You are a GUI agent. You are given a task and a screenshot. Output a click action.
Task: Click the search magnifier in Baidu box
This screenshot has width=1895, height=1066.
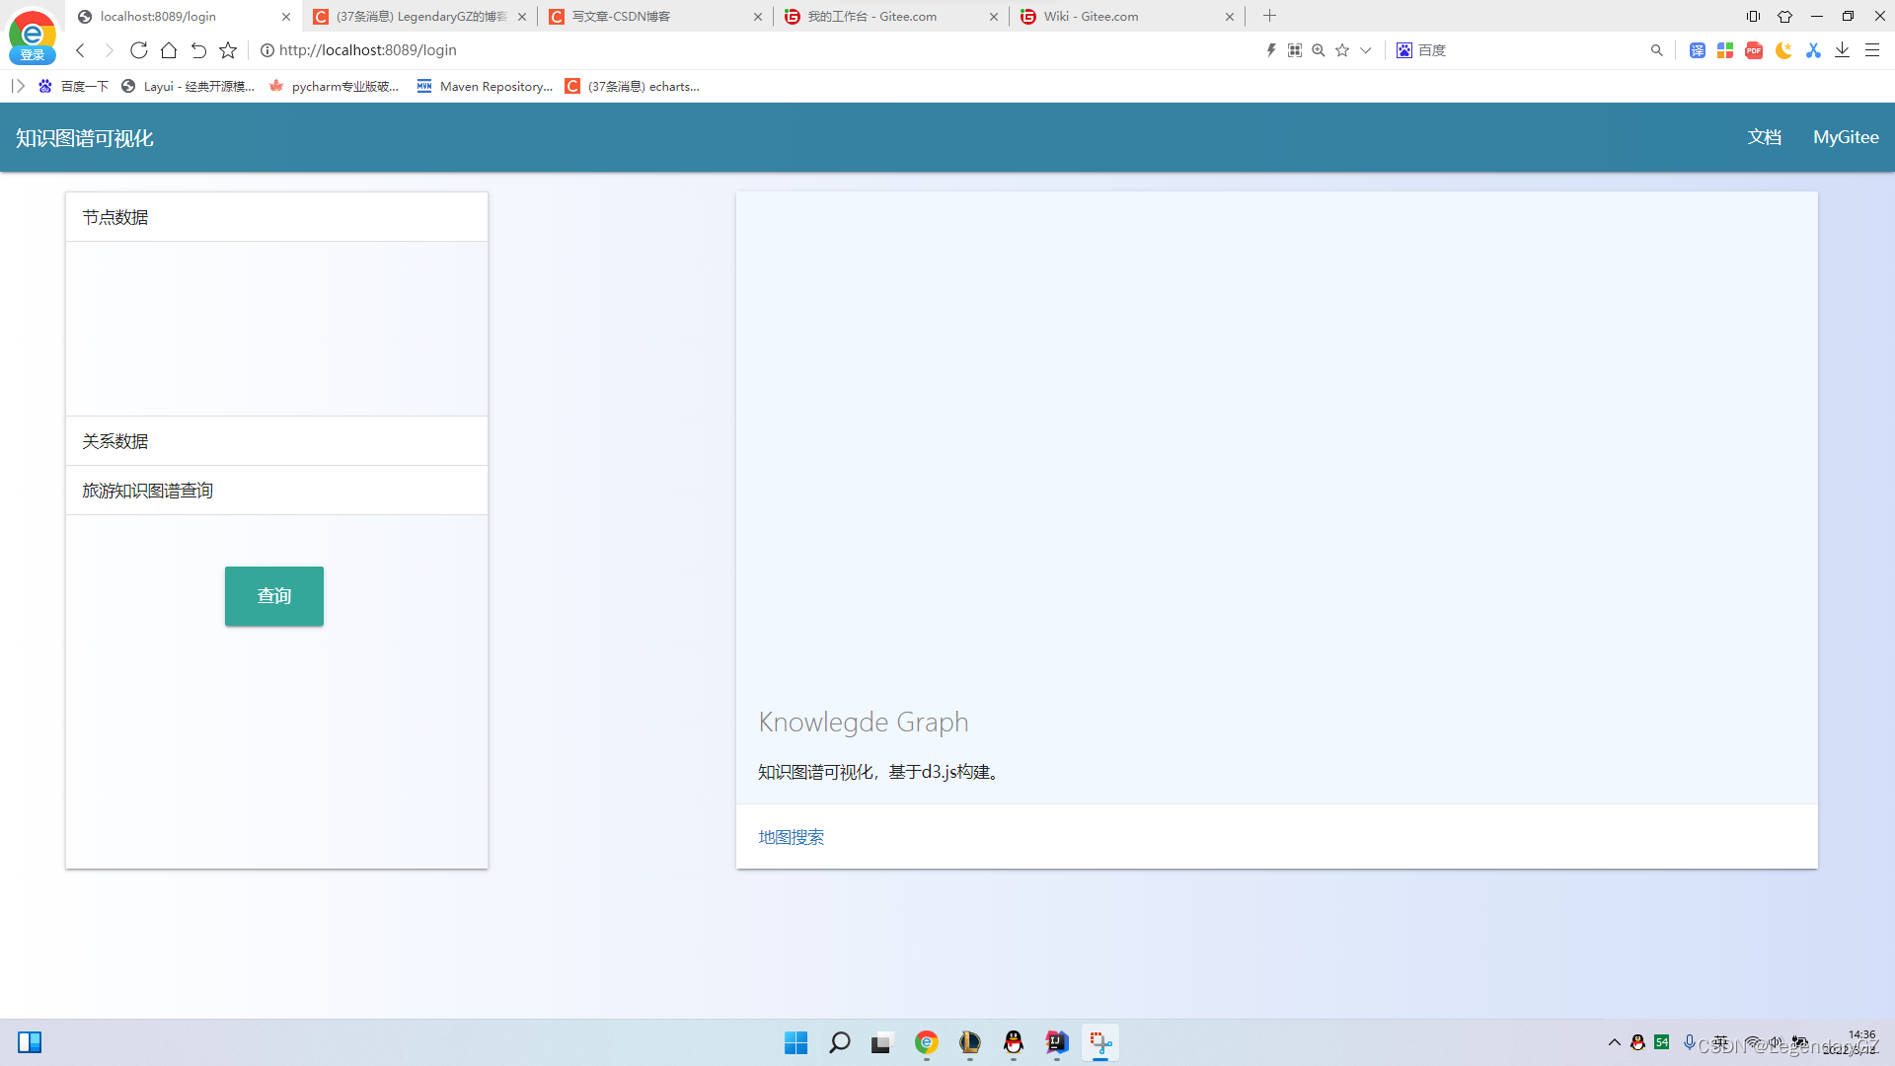click(1657, 50)
